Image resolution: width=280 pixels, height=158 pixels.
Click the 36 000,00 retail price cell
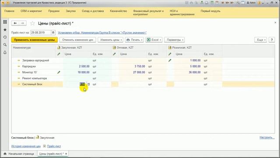[188, 72]
